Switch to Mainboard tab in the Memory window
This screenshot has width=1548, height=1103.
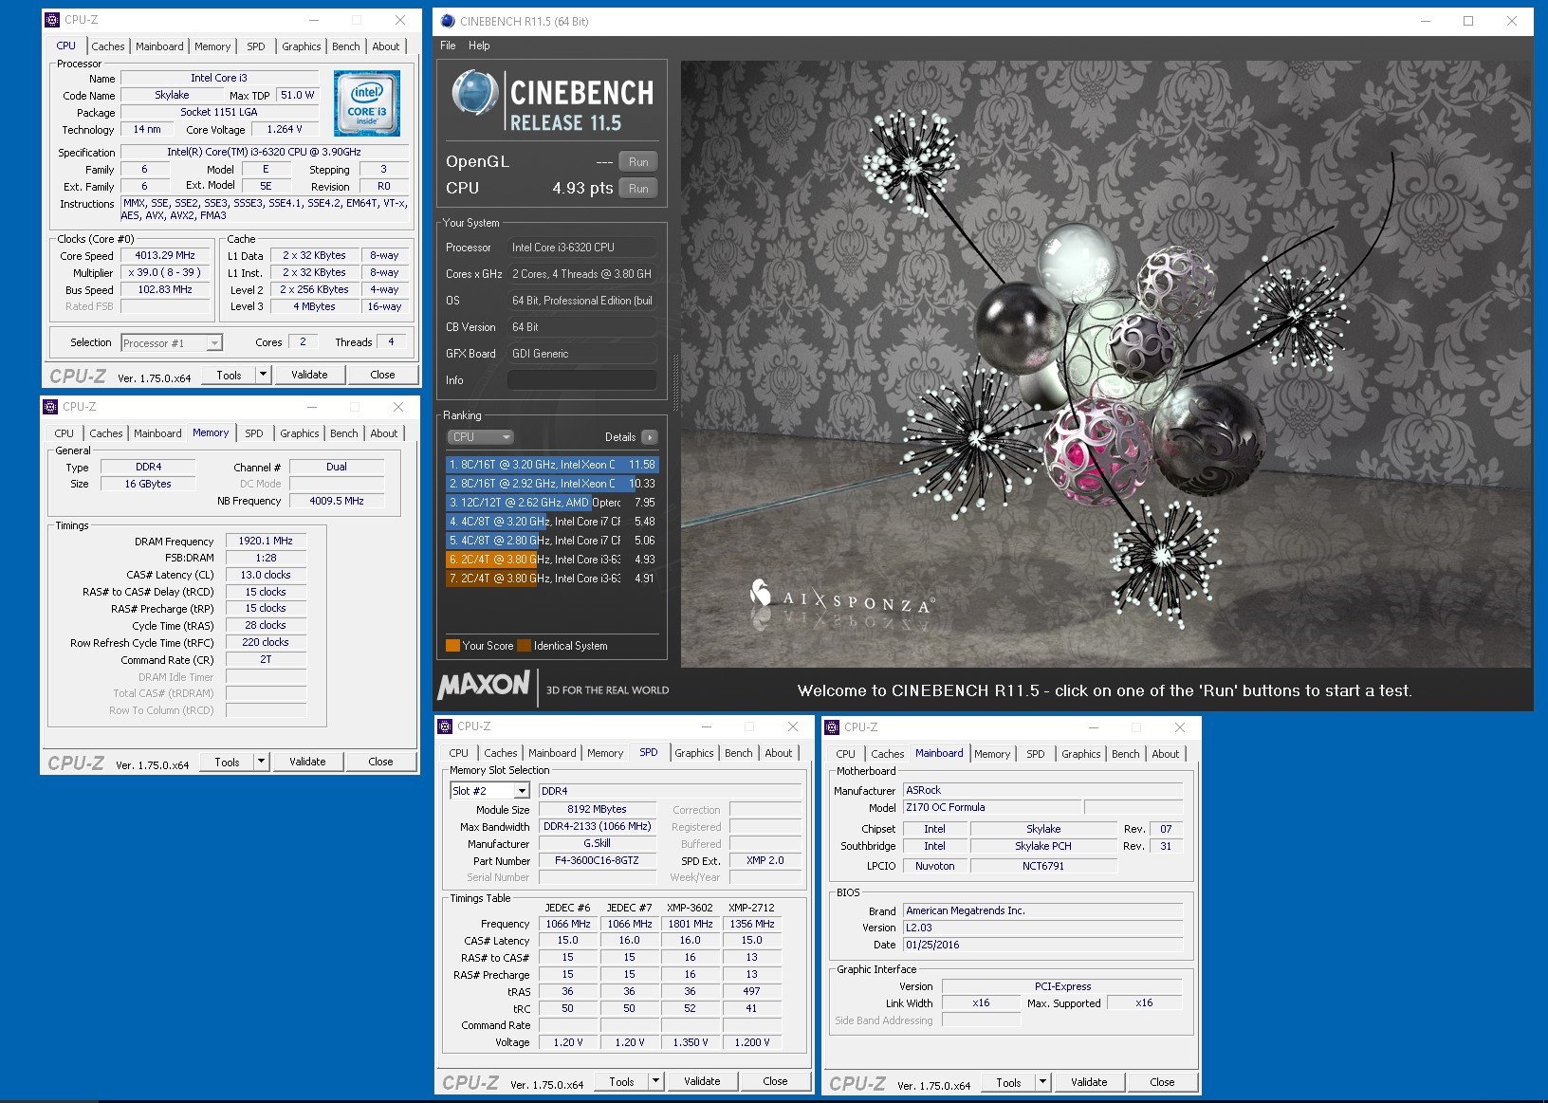click(x=157, y=433)
